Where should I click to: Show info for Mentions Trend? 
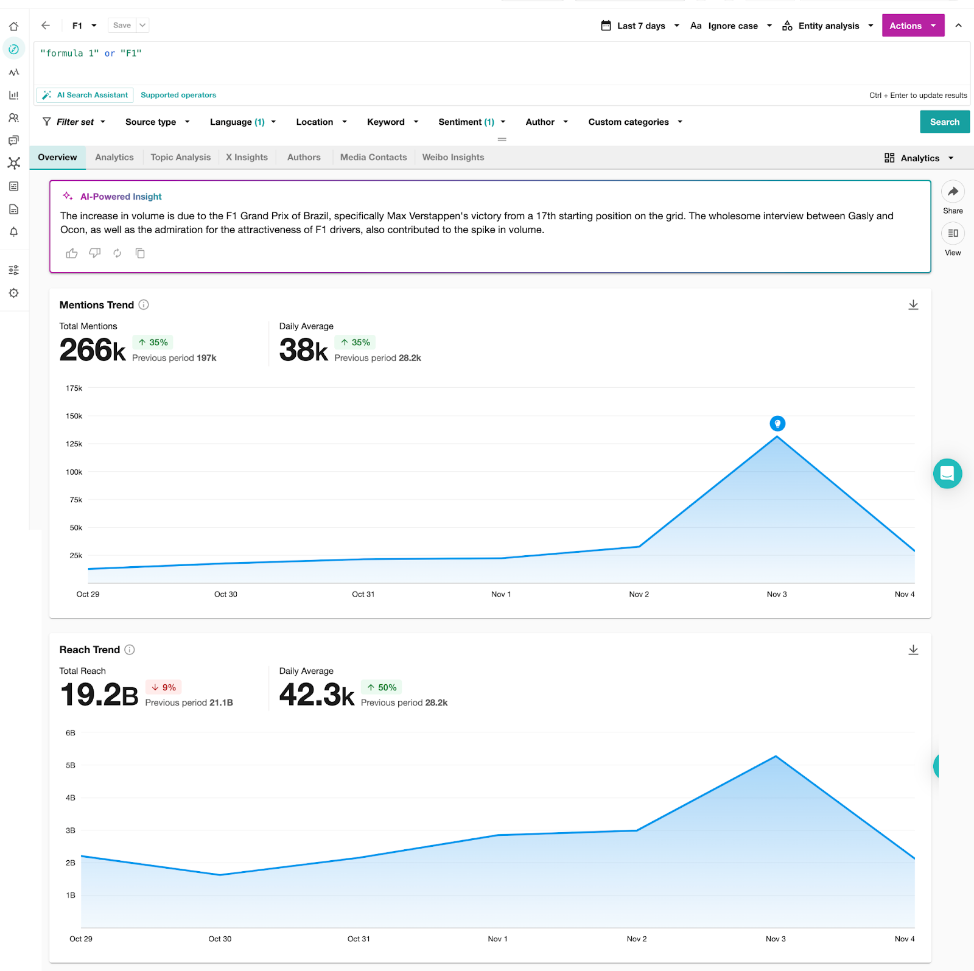144,305
